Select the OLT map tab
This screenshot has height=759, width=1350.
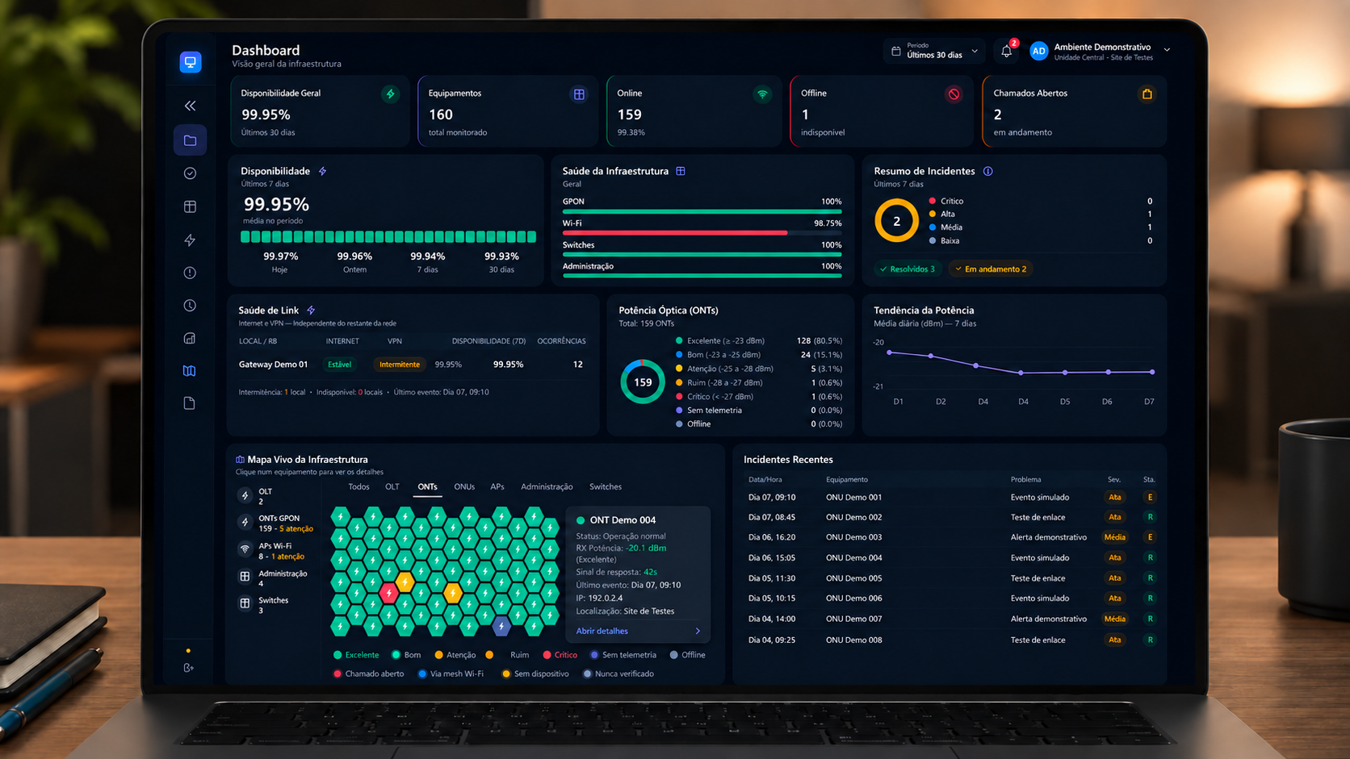(392, 486)
